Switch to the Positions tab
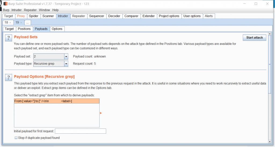 click(x=24, y=29)
